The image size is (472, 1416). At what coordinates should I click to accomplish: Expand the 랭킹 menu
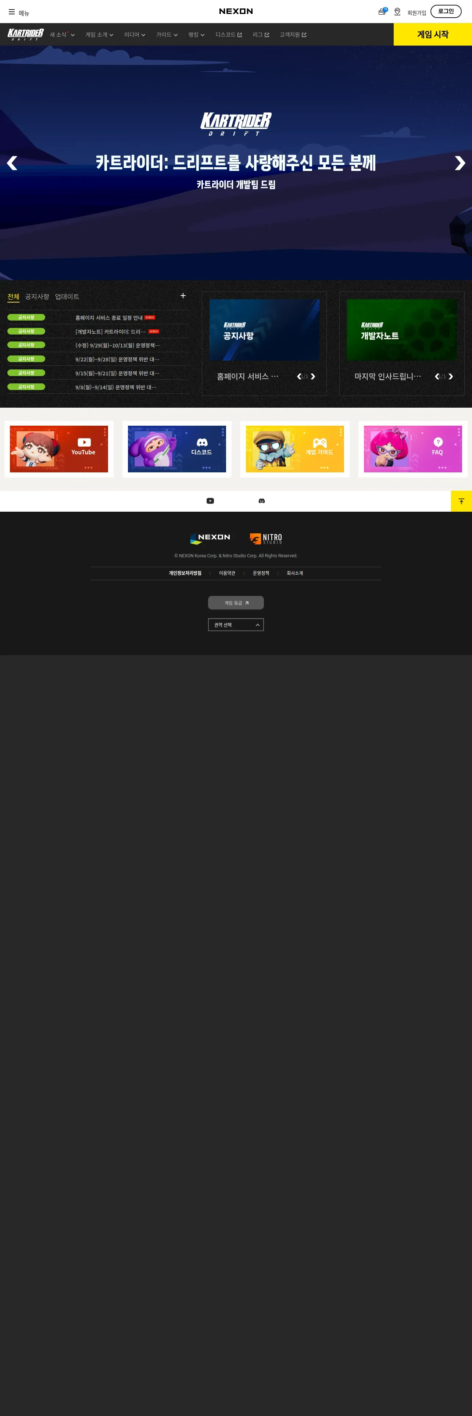[x=196, y=35]
